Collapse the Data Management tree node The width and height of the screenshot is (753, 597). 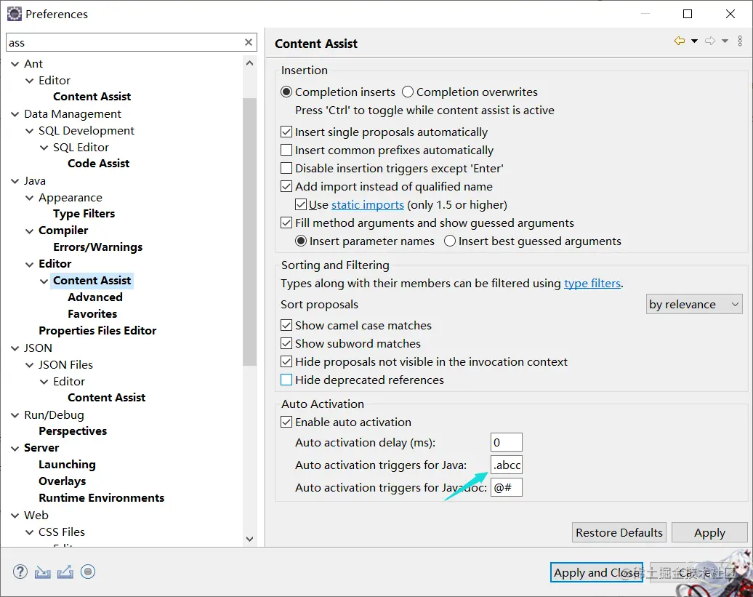[15, 114]
